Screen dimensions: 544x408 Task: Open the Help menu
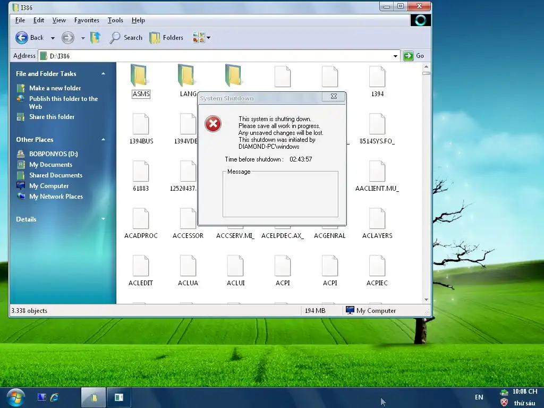138,20
